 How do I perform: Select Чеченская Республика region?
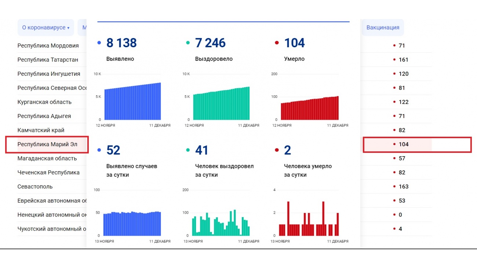[x=48, y=173]
